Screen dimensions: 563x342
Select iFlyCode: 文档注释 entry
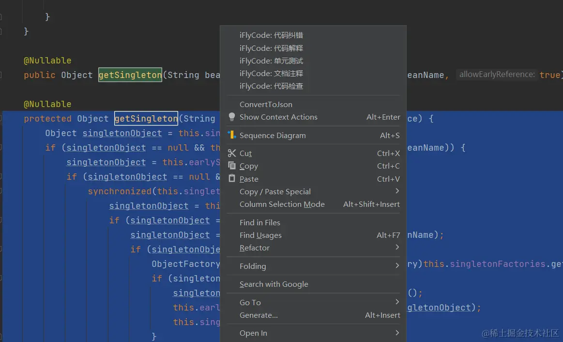pos(271,73)
